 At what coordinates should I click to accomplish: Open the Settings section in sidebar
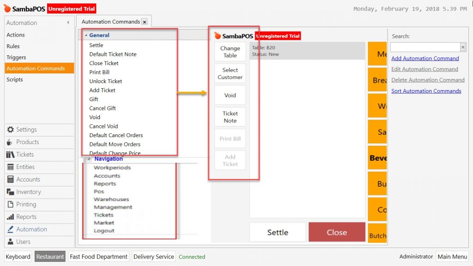(x=39, y=129)
